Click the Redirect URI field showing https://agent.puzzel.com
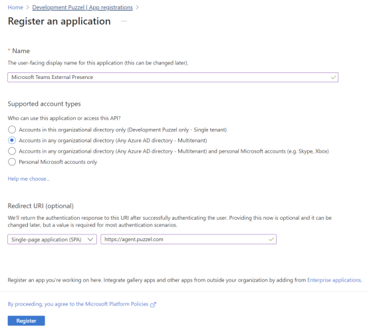Image resolution: width=369 pixels, height=332 pixels. [x=188, y=240]
